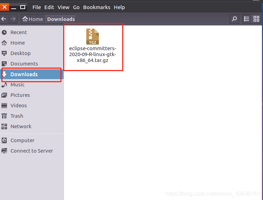This screenshot has width=263, height=200.
Task: Click the Trash bin icon in sidebar
Action: click(4, 116)
